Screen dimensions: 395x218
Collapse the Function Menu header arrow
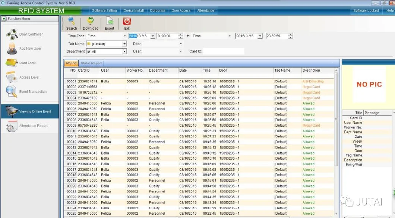point(4,19)
